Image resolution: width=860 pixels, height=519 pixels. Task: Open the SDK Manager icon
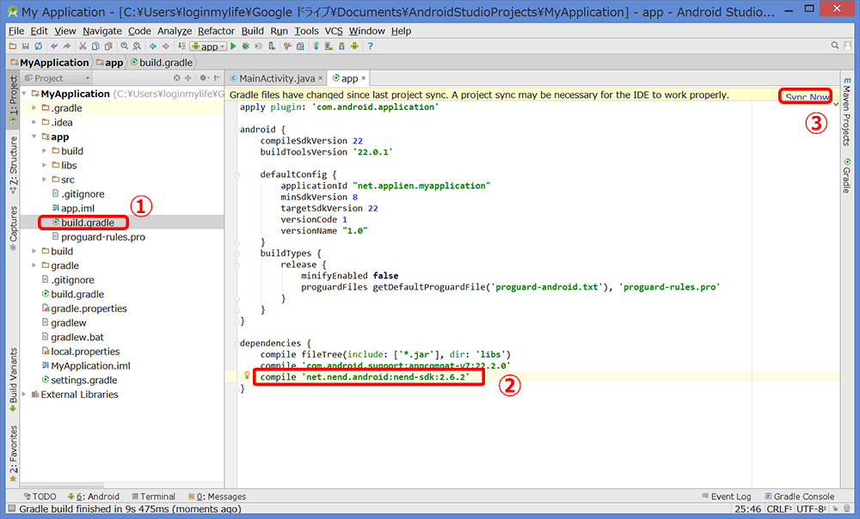(x=341, y=46)
